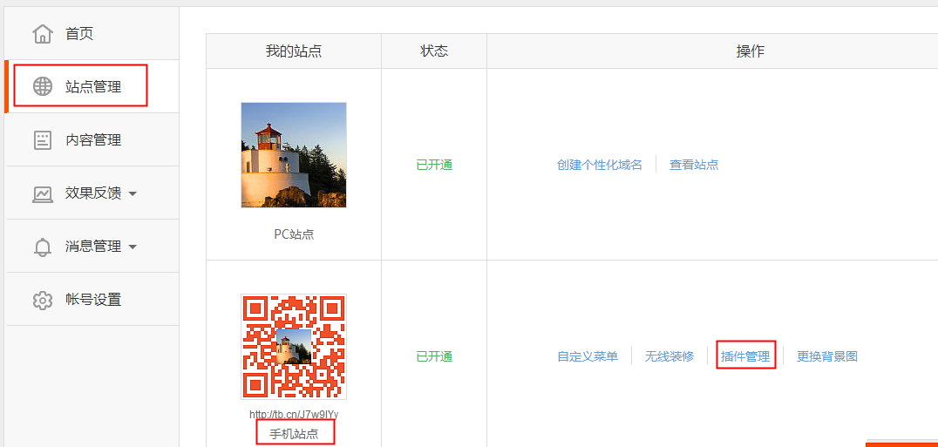Click the mobile site QR code image
Screen dimensions: 938x447
(x=294, y=346)
